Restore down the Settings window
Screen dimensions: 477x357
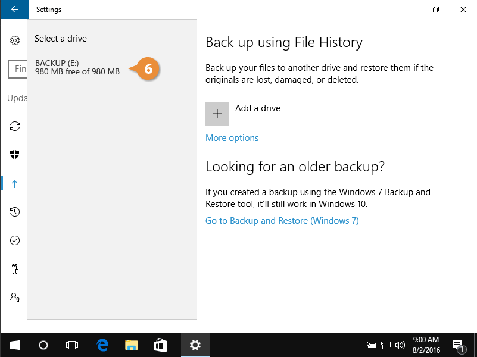436,10
